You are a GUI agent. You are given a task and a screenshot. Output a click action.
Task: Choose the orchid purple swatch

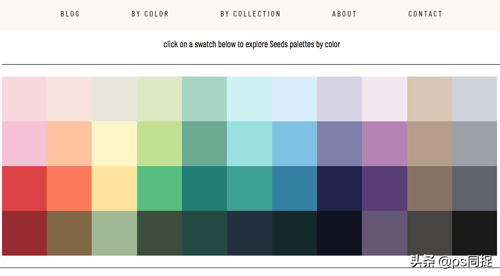[x=384, y=144]
